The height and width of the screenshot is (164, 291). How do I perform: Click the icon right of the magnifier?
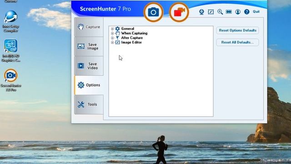[x=229, y=12]
